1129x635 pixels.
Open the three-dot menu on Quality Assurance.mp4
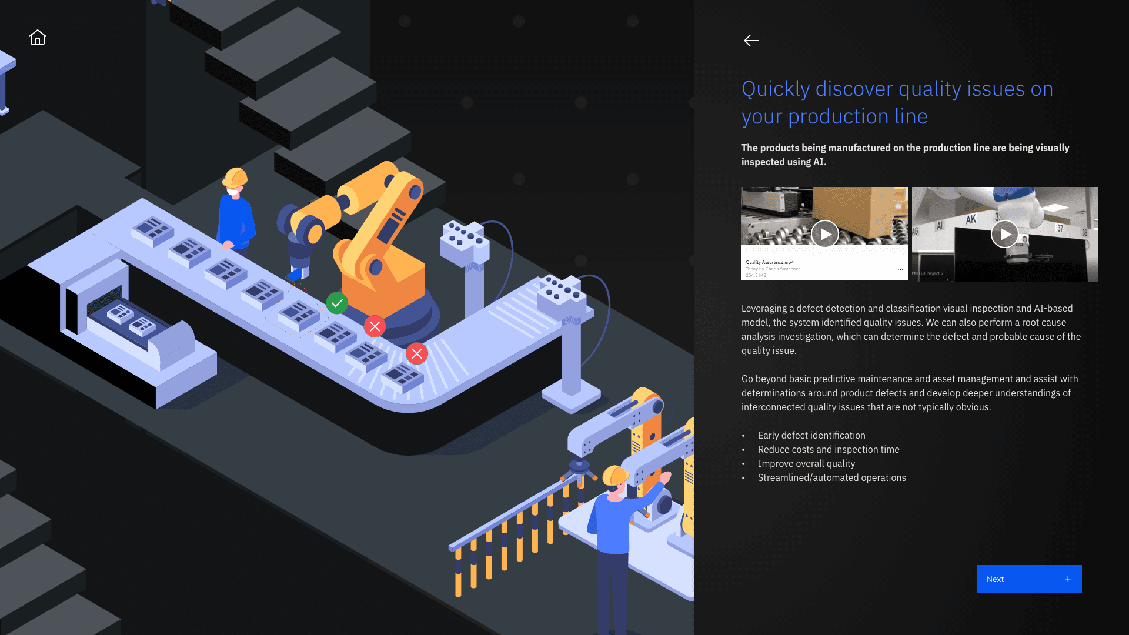900,269
